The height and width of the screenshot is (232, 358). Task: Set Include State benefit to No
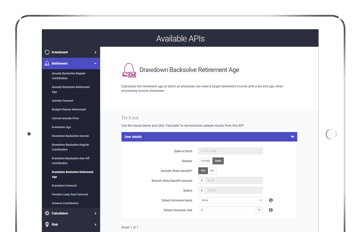pos(212,171)
